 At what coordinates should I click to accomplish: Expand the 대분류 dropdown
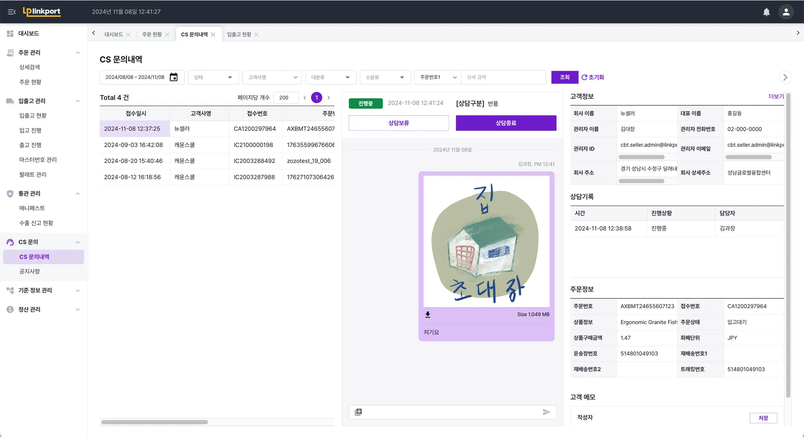pos(331,77)
